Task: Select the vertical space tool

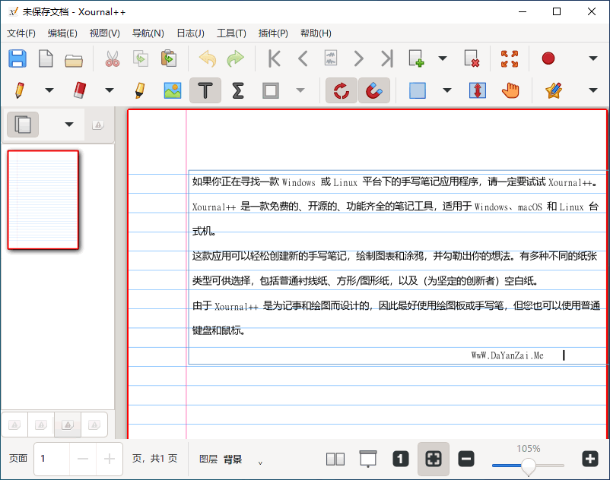Action: pyautogui.click(x=478, y=90)
